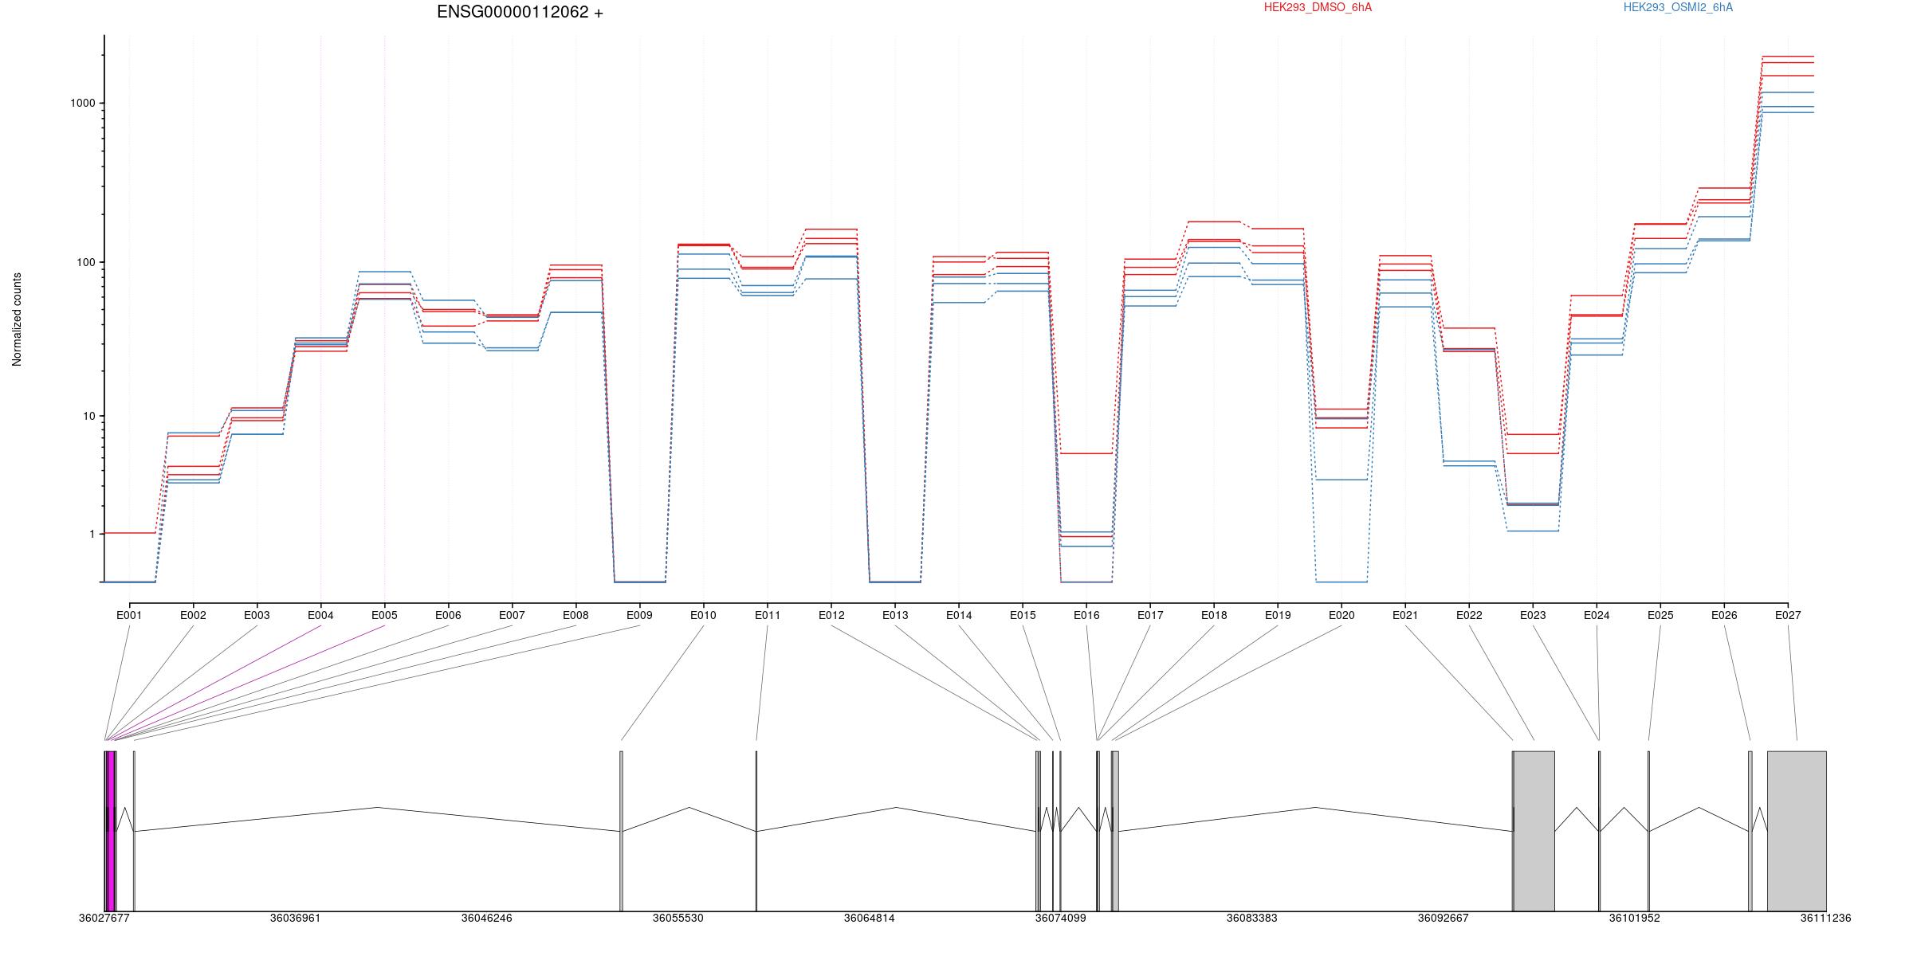Click the Normalized counts axis label
1913x956 pixels.
pos(17,319)
